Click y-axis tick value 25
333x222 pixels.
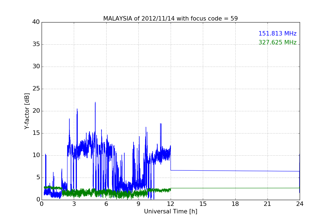click(x=36, y=89)
